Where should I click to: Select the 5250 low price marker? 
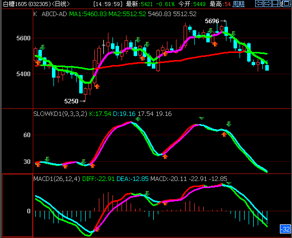(x=75, y=101)
